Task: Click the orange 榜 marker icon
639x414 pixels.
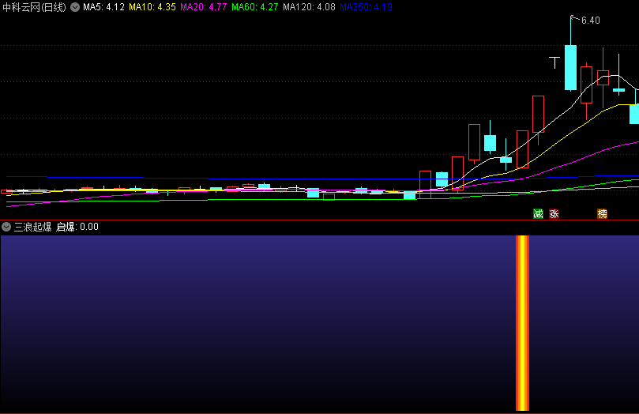Action: point(603,214)
